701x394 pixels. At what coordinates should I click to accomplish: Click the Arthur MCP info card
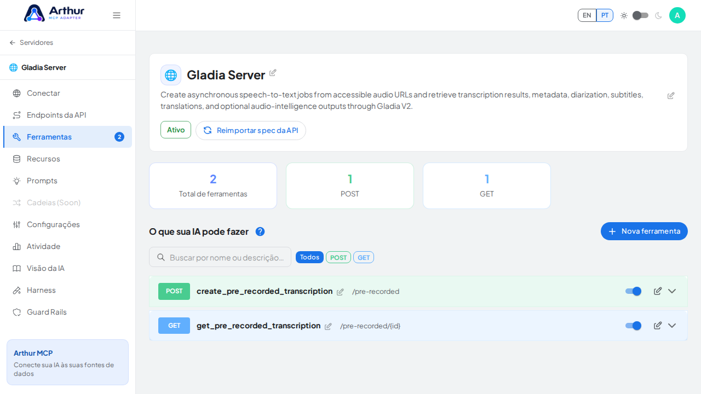[x=67, y=362]
